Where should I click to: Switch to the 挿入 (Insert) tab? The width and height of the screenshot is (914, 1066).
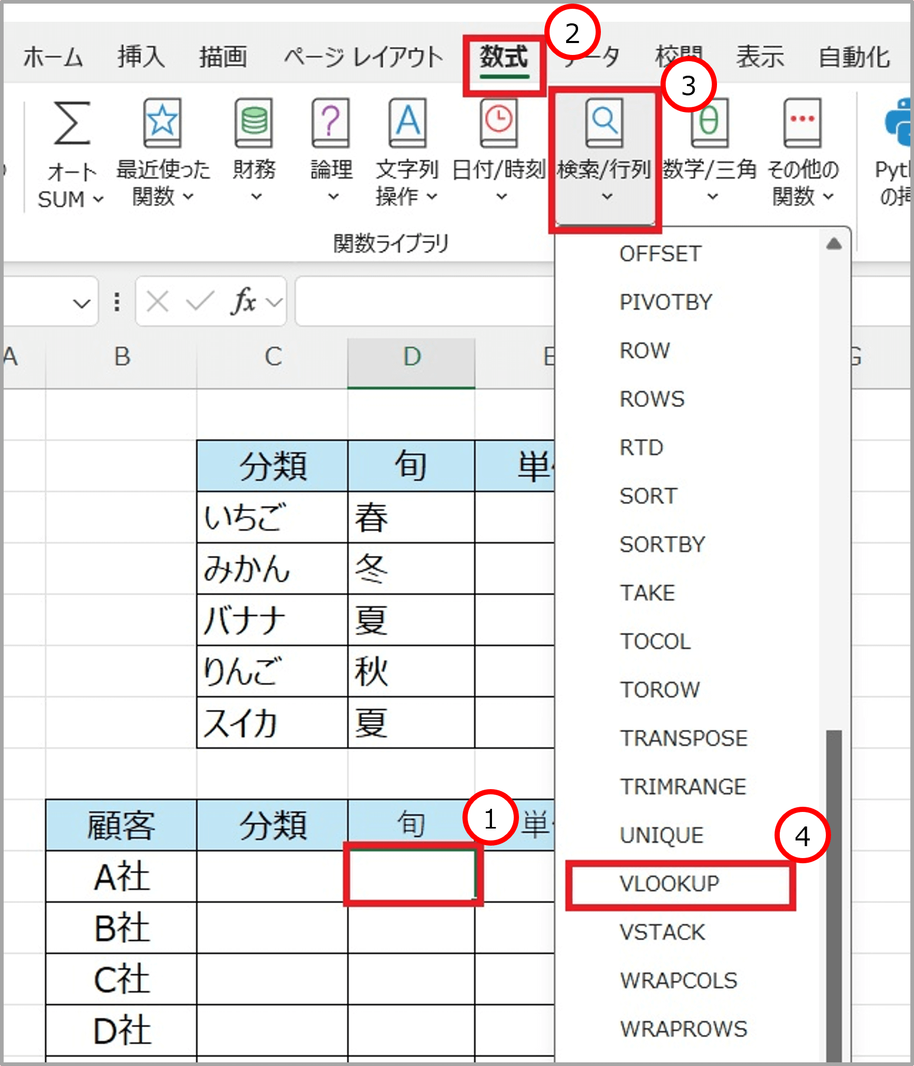tap(141, 57)
